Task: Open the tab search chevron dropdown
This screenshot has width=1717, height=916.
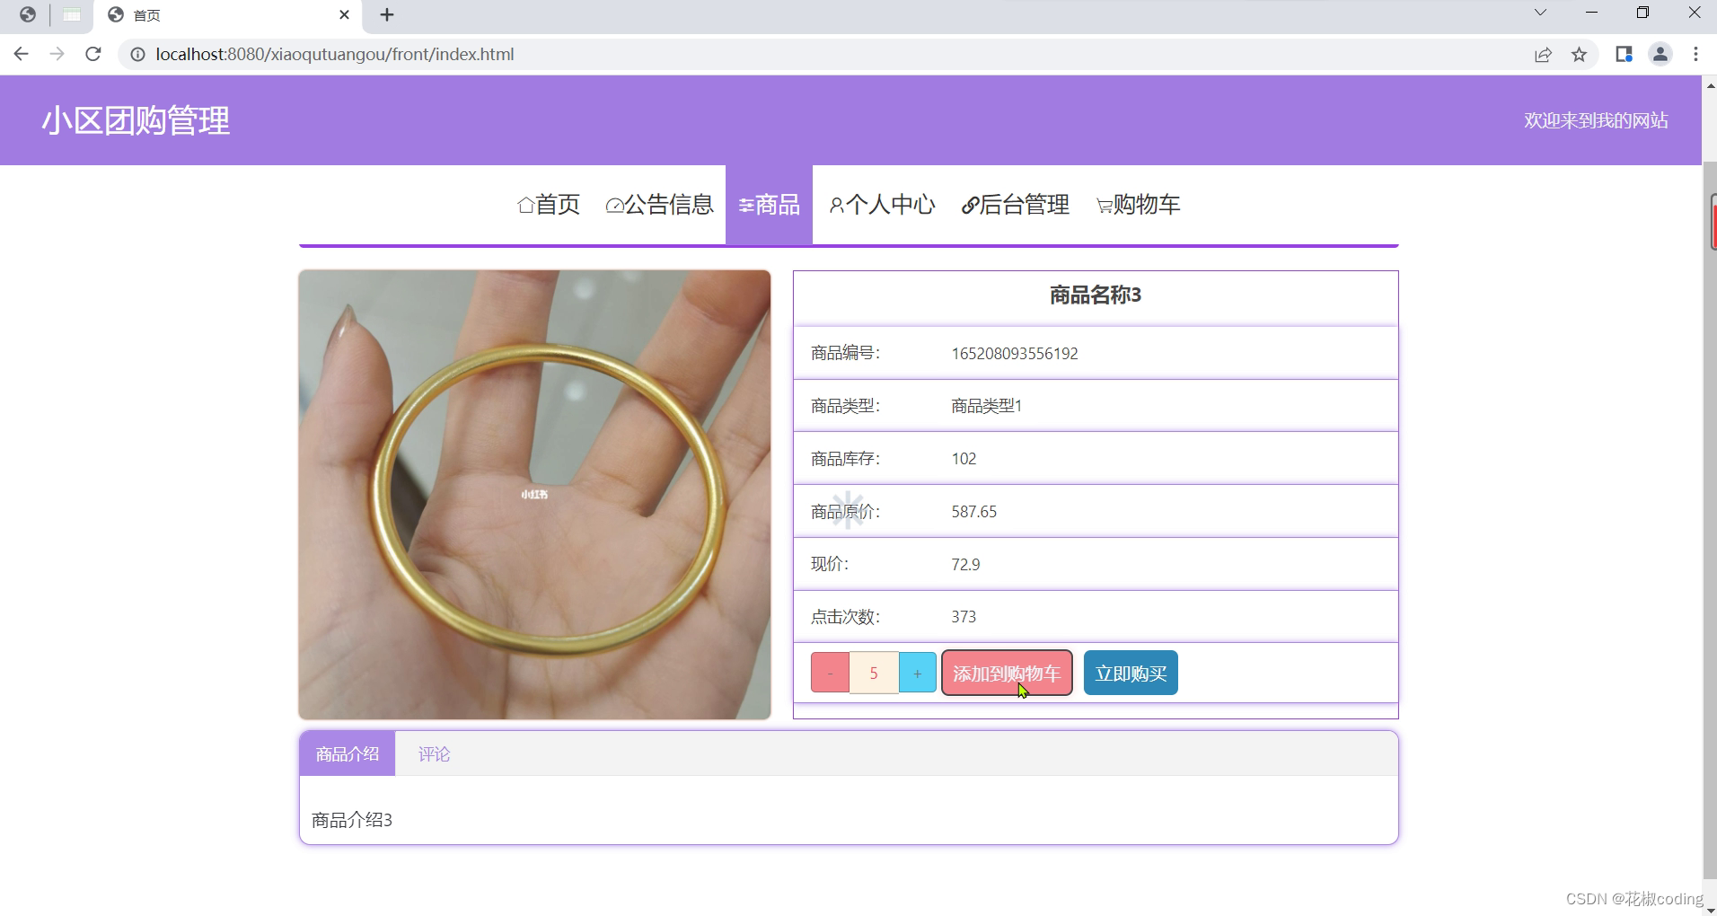Action: pos(1541,12)
